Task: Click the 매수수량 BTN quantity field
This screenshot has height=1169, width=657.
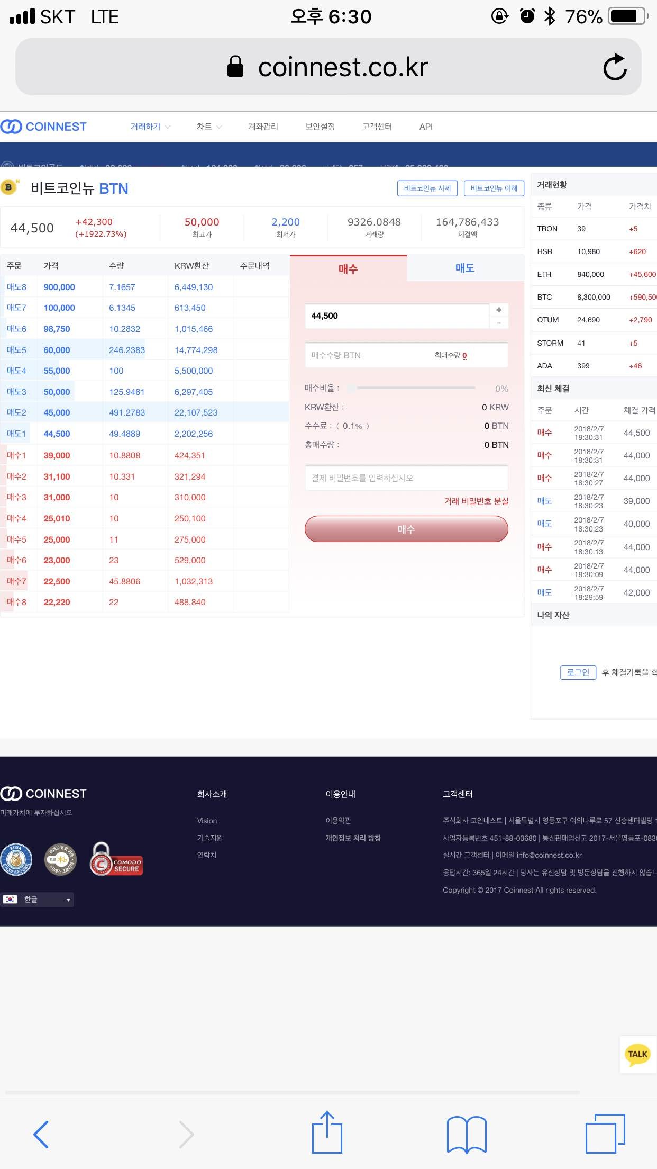Action: point(370,355)
